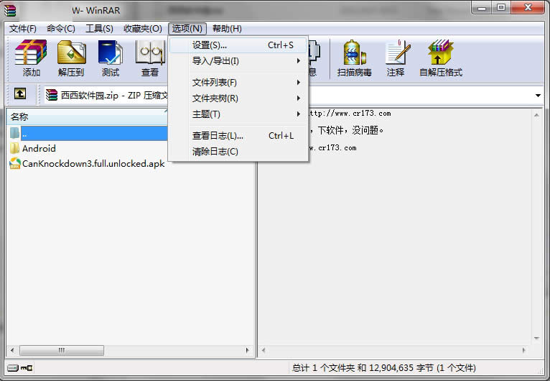The width and height of the screenshot is (550, 381).
Task: Click the 西西软件园.zip archive path field
Action: click(x=293, y=95)
